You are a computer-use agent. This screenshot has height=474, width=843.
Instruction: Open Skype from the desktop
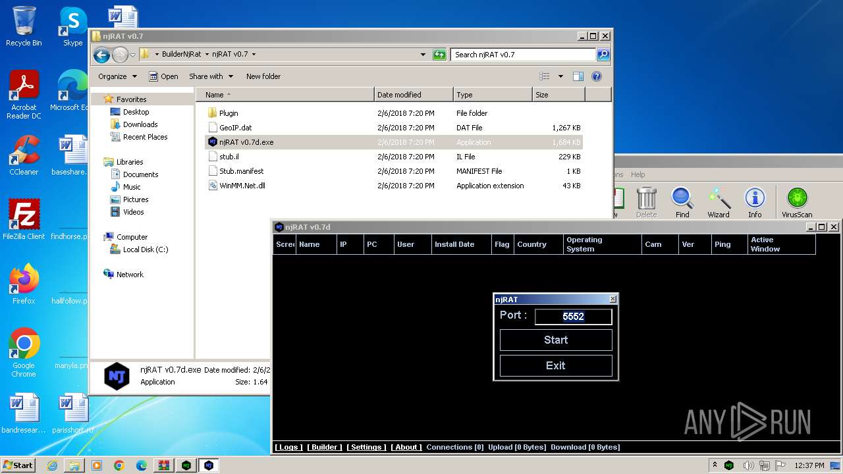pyautogui.click(x=72, y=26)
